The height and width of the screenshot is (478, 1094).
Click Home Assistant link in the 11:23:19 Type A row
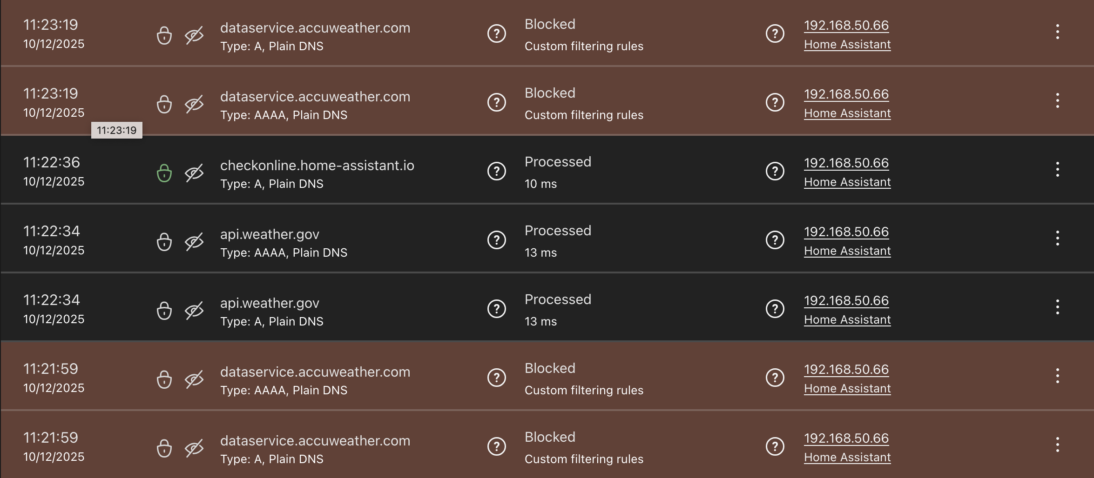(847, 45)
